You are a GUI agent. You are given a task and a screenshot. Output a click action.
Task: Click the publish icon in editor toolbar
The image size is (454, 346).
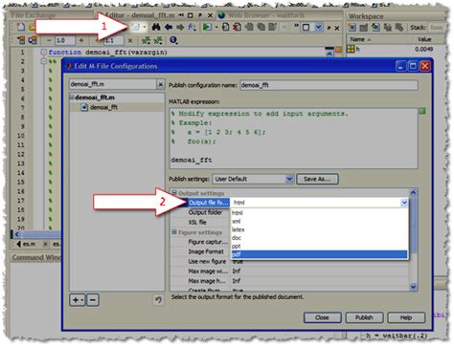click(136, 28)
